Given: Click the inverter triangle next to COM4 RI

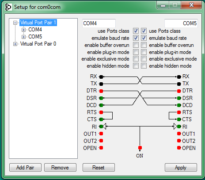Looking at the screenshot, I should pos(104,126).
